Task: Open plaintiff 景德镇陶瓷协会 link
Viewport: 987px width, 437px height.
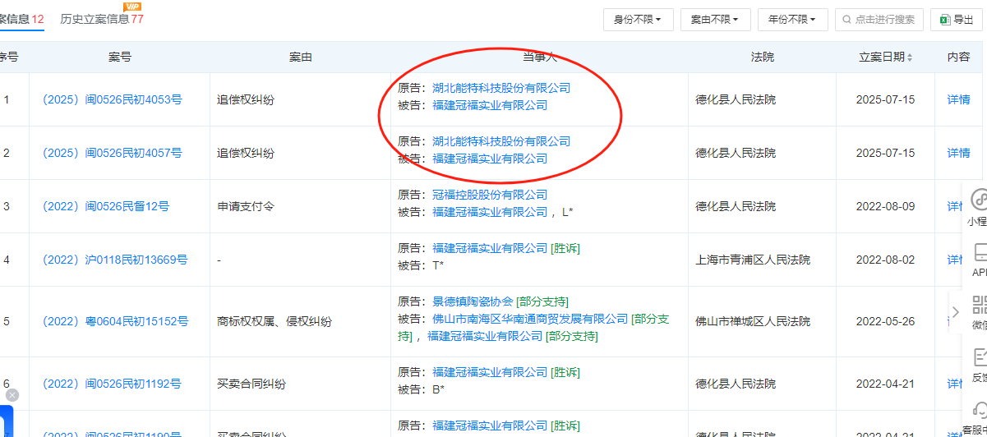Action: tap(473, 301)
